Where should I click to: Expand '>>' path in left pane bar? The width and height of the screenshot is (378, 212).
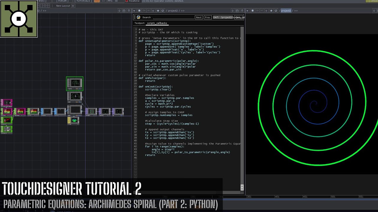[x=44, y=11]
